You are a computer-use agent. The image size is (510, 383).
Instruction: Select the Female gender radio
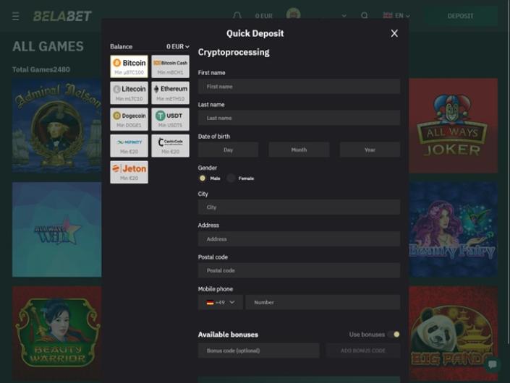231,178
